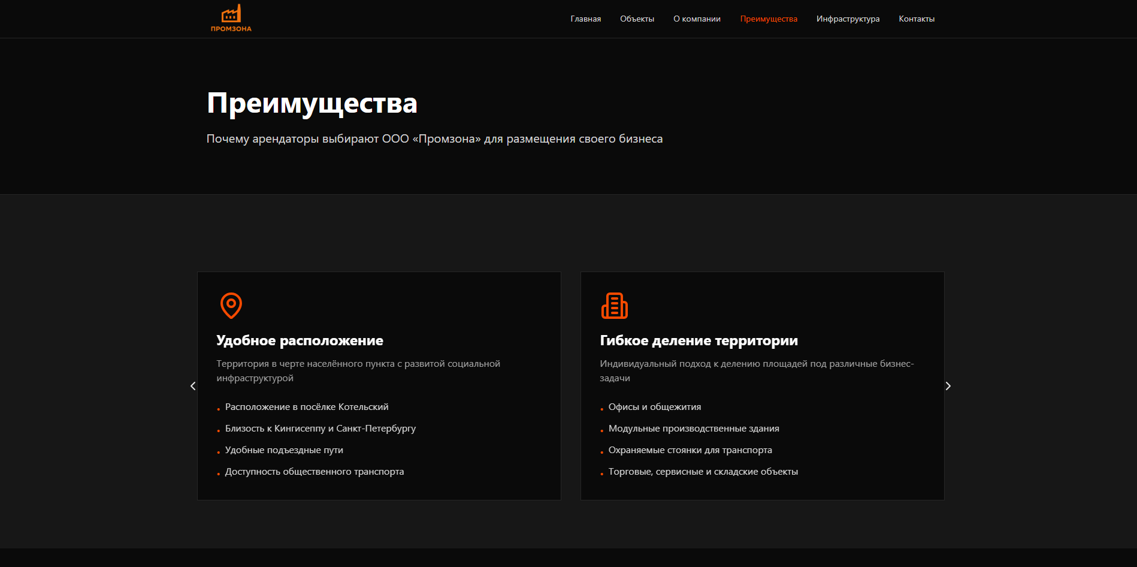Open the Контакты link
The width and height of the screenshot is (1137, 567).
(916, 19)
